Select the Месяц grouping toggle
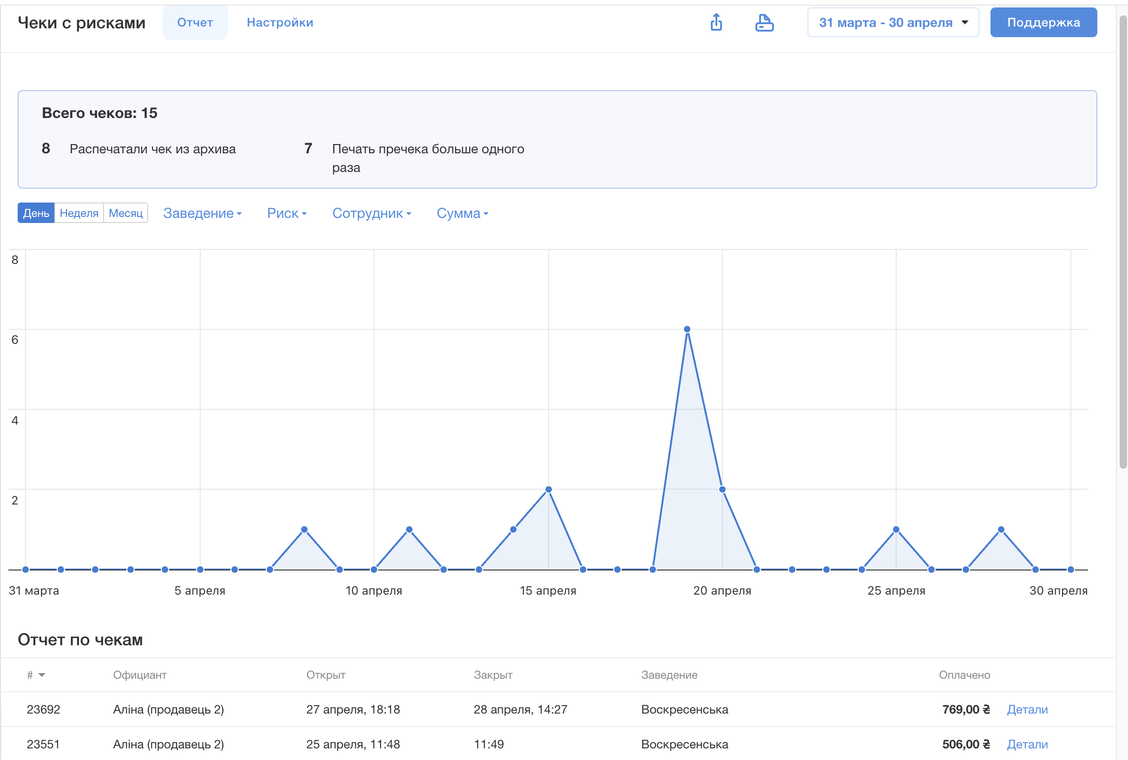 pos(125,213)
